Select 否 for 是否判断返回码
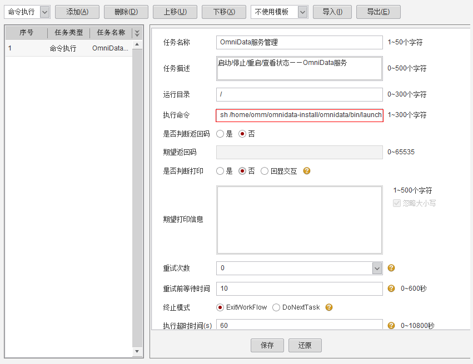473x364 pixels. 242,134
